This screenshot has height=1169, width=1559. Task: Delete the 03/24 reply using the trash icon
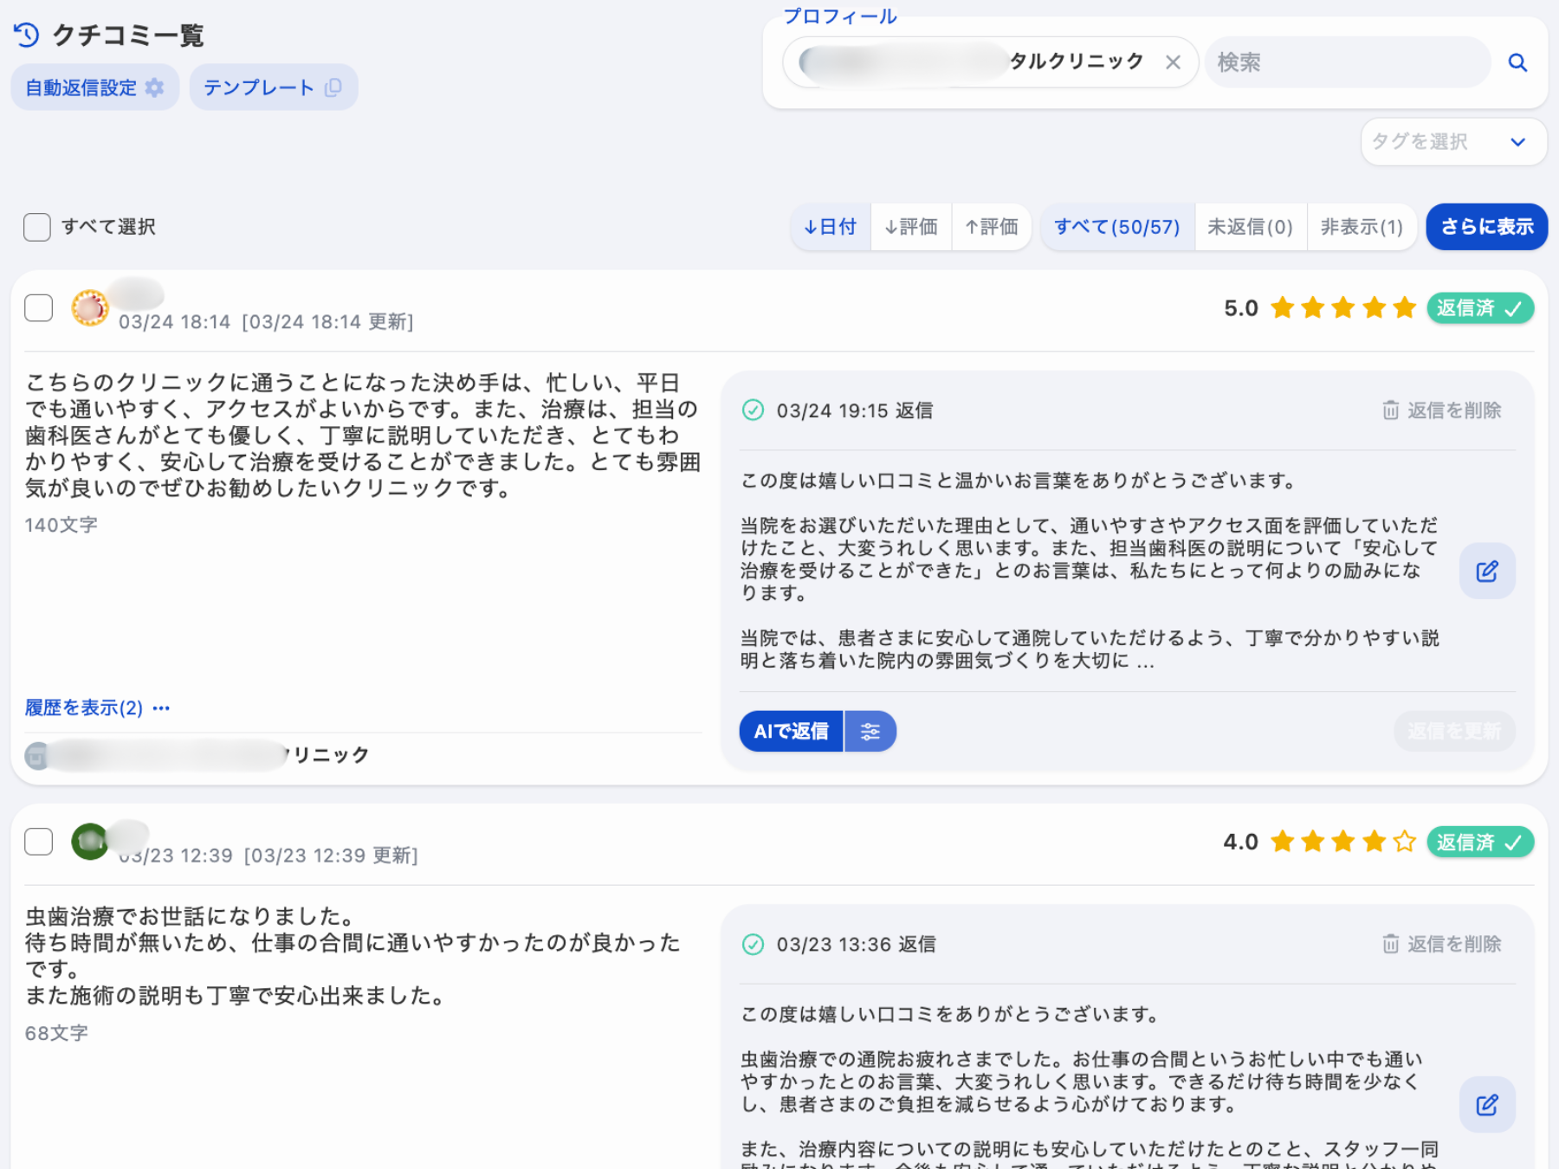coord(1390,410)
